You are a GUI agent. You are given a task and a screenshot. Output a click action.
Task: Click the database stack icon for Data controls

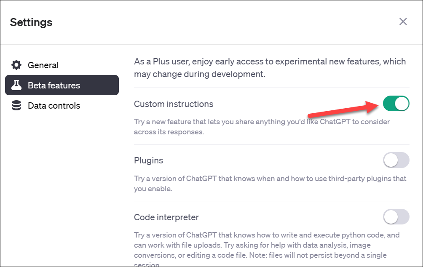(16, 105)
